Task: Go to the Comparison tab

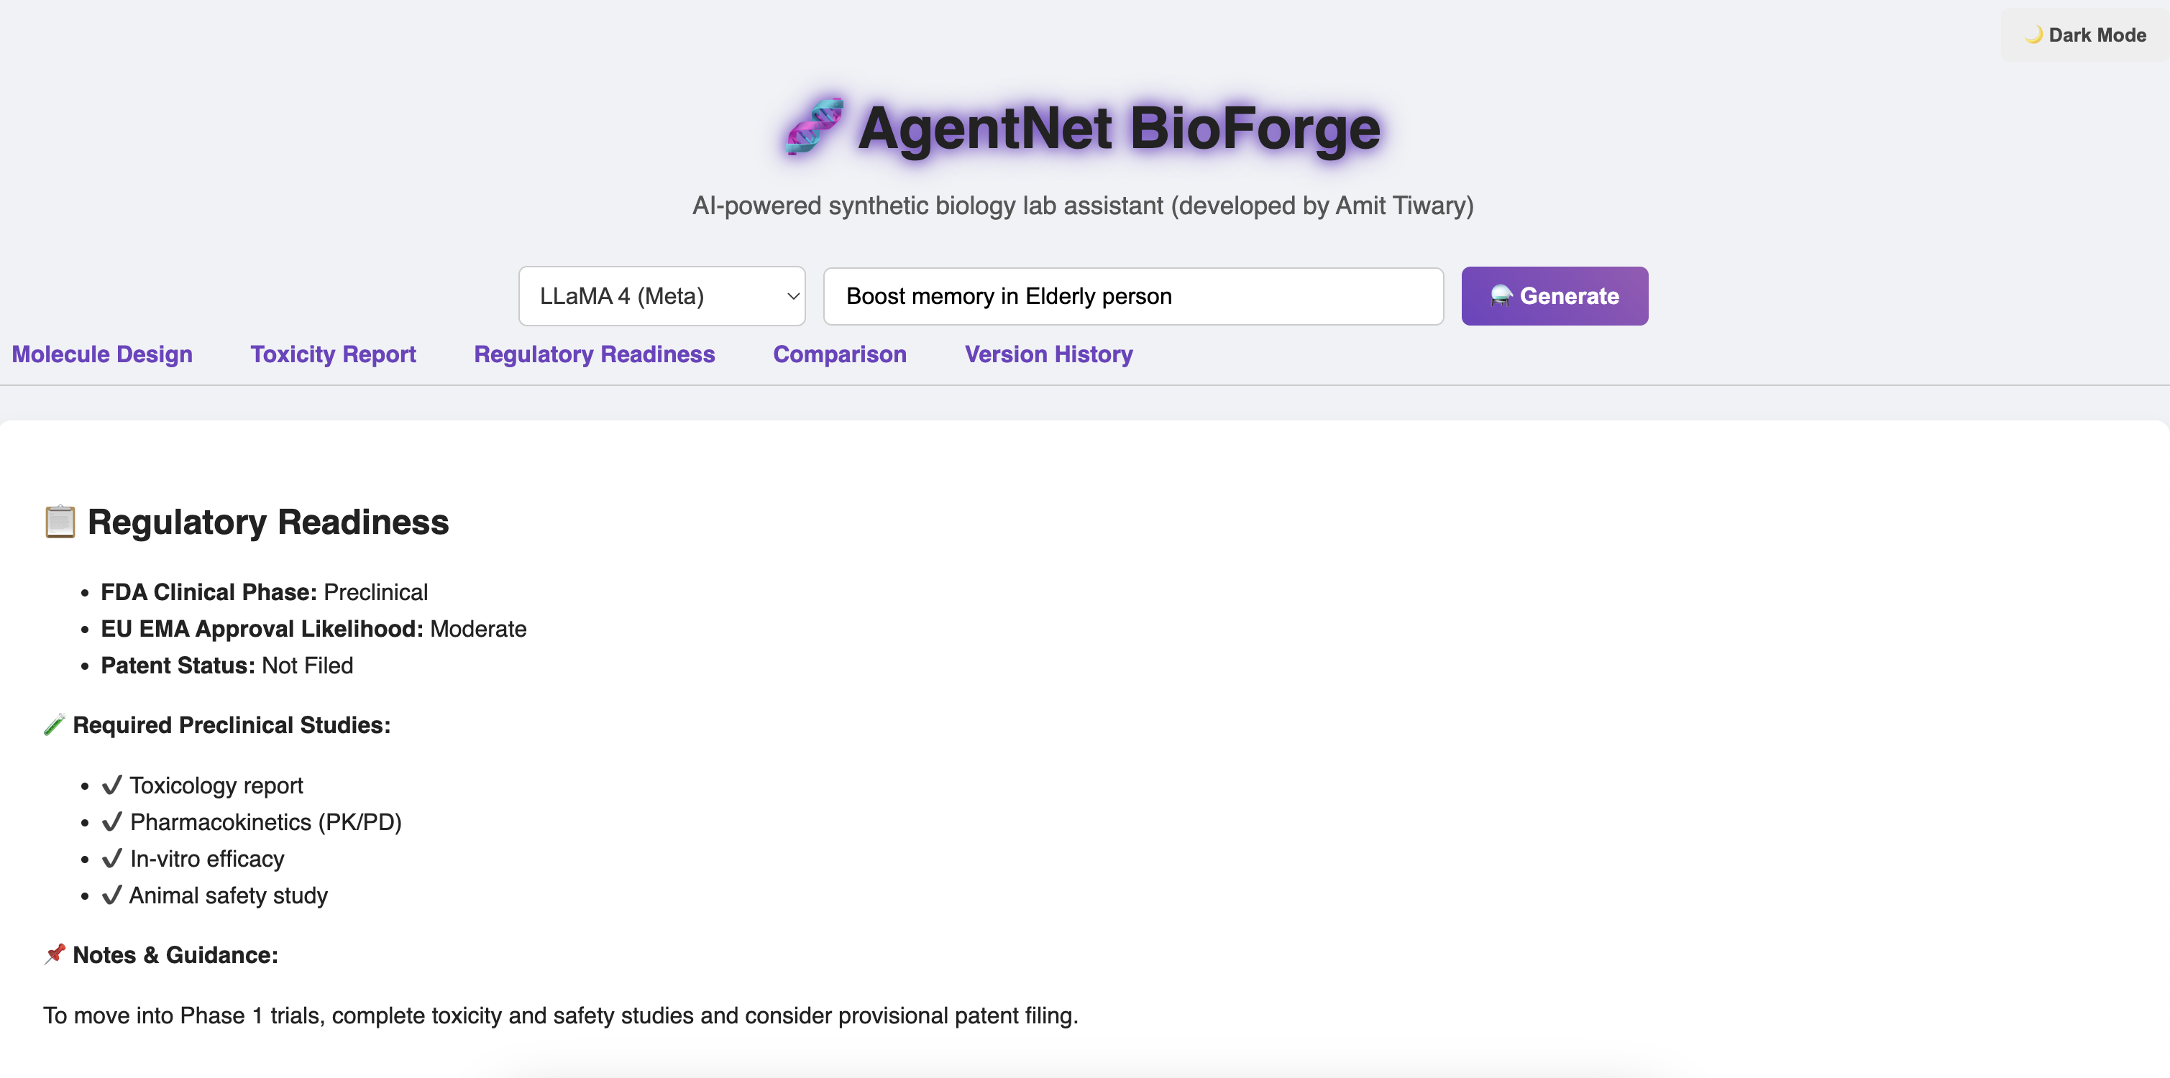Action: coord(839,354)
